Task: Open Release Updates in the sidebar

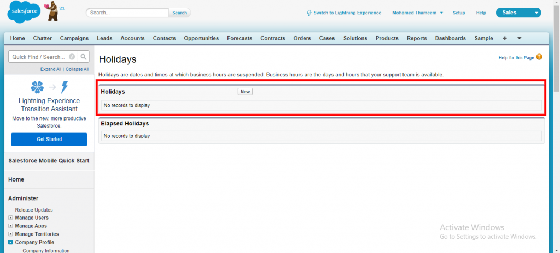Action: [x=34, y=210]
